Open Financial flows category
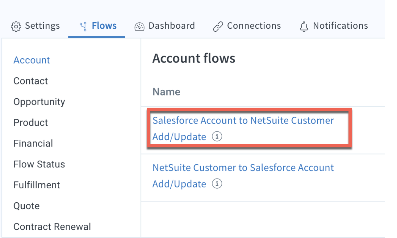 [x=33, y=143]
